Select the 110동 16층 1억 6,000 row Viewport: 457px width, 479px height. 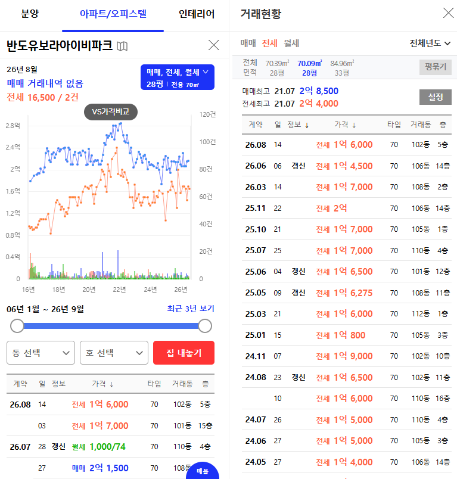347,399
